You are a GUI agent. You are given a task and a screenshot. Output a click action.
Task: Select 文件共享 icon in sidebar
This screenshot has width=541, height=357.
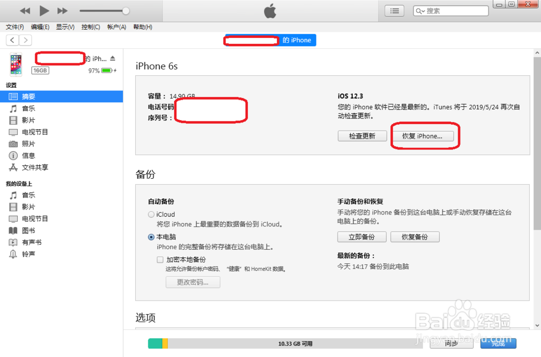(13, 167)
